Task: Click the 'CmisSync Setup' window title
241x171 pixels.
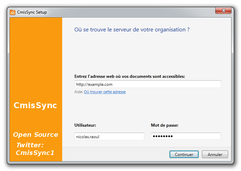Action: [x=32, y=12]
